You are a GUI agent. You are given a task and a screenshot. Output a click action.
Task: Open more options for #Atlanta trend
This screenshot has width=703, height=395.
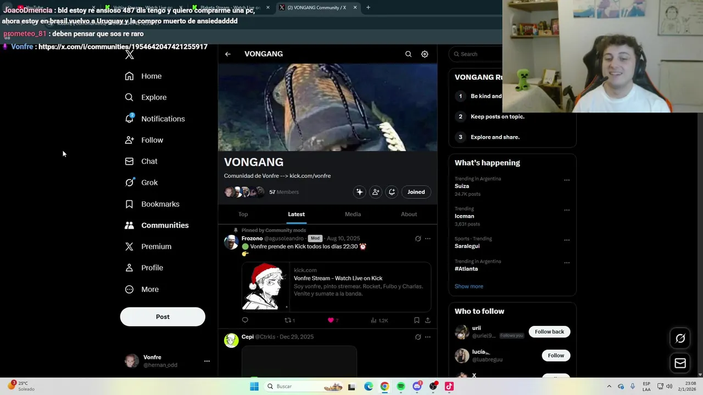click(567, 263)
